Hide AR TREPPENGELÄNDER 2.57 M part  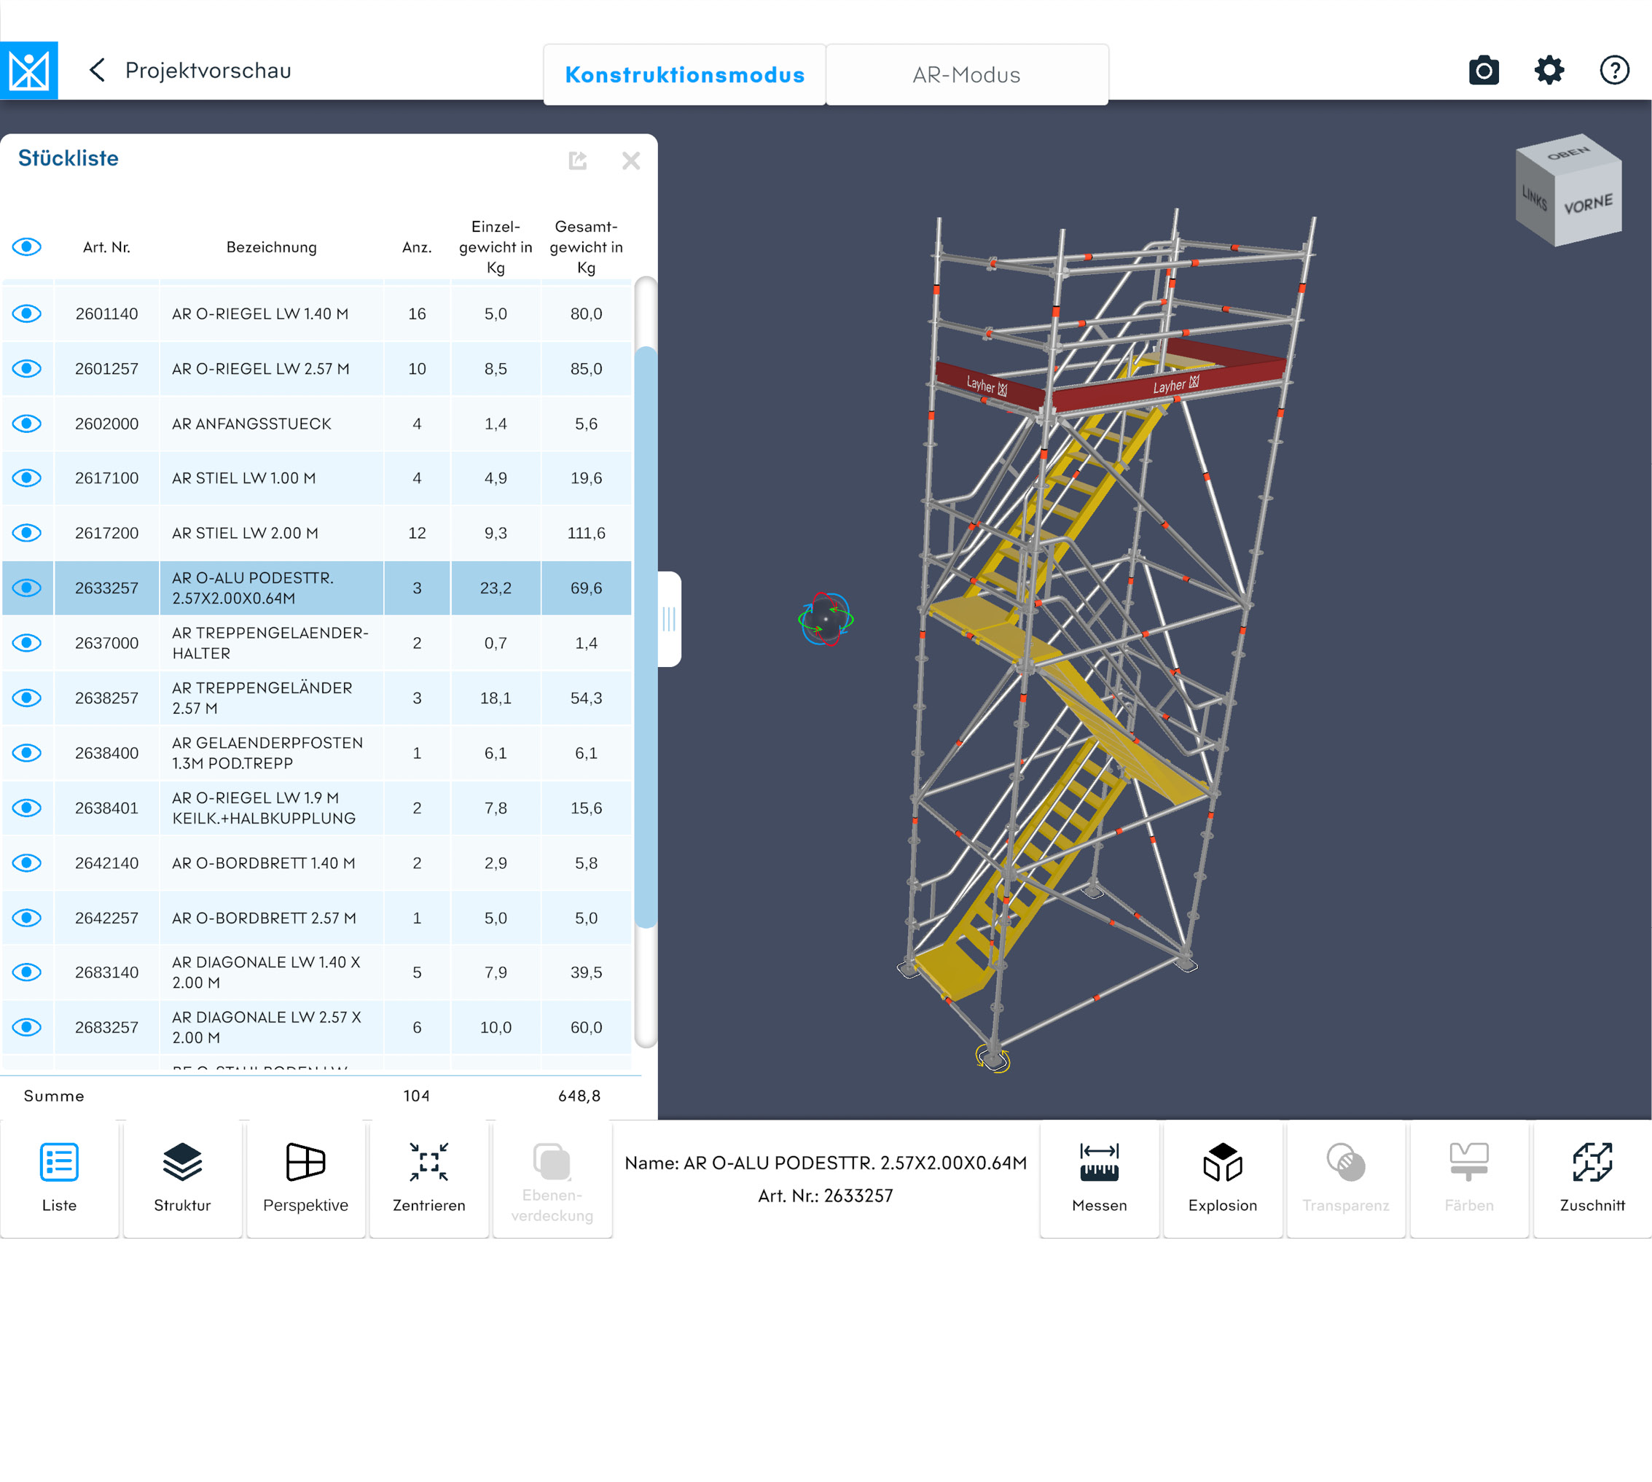click(27, 698)
